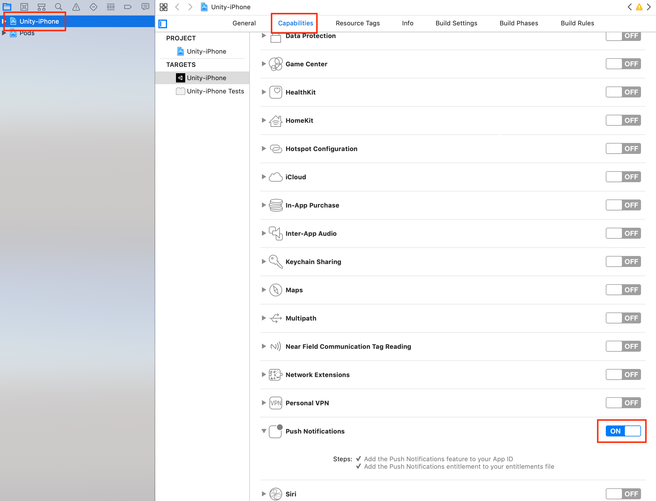The image size is (656, 501).
Task: Turn off the Push Notifications switch
Action: [623, 431]
